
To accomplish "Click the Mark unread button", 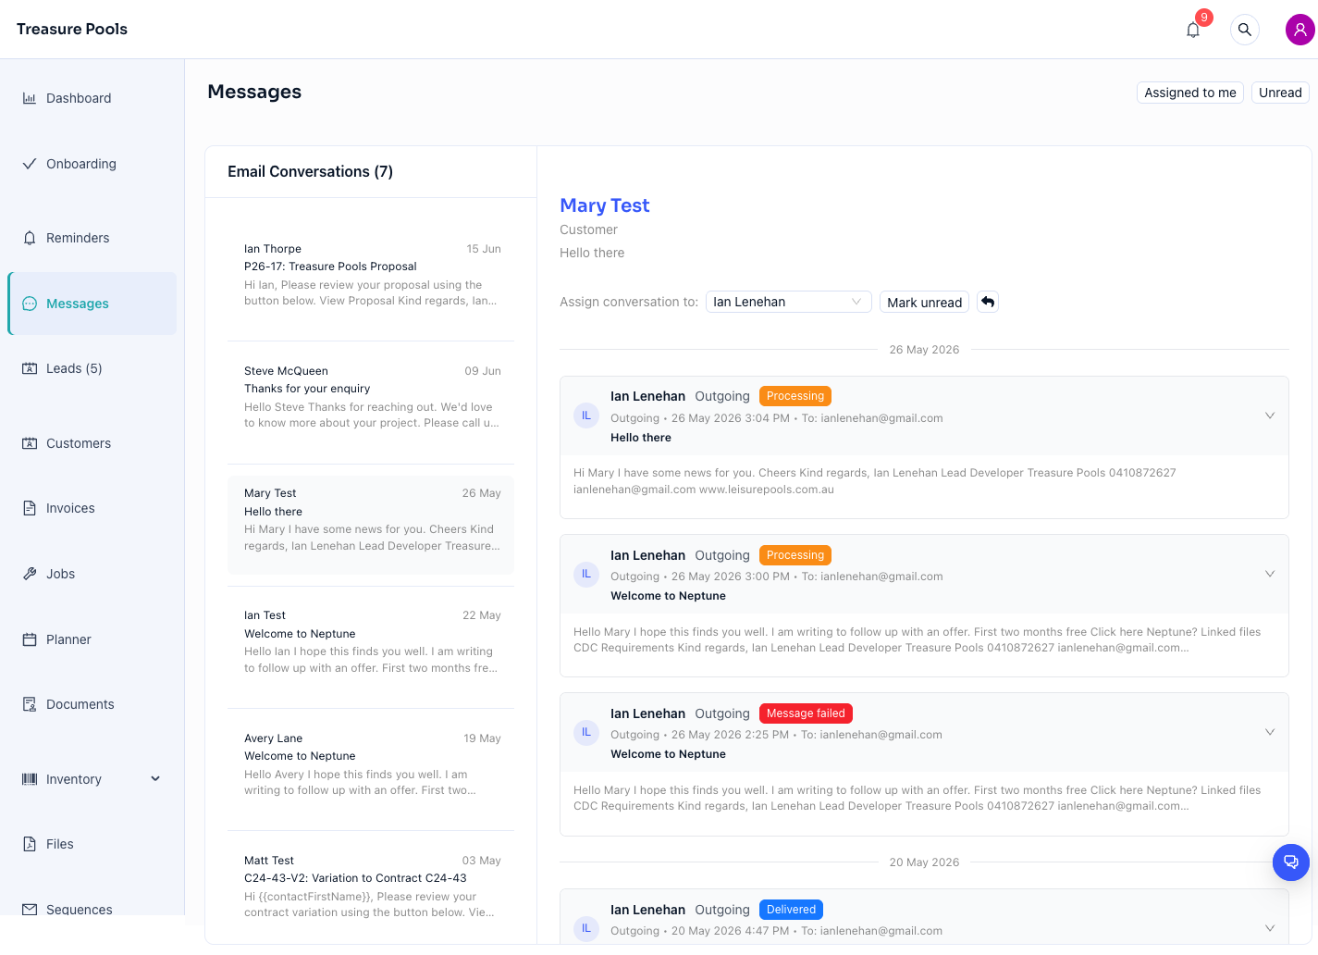I will point(924,302).
